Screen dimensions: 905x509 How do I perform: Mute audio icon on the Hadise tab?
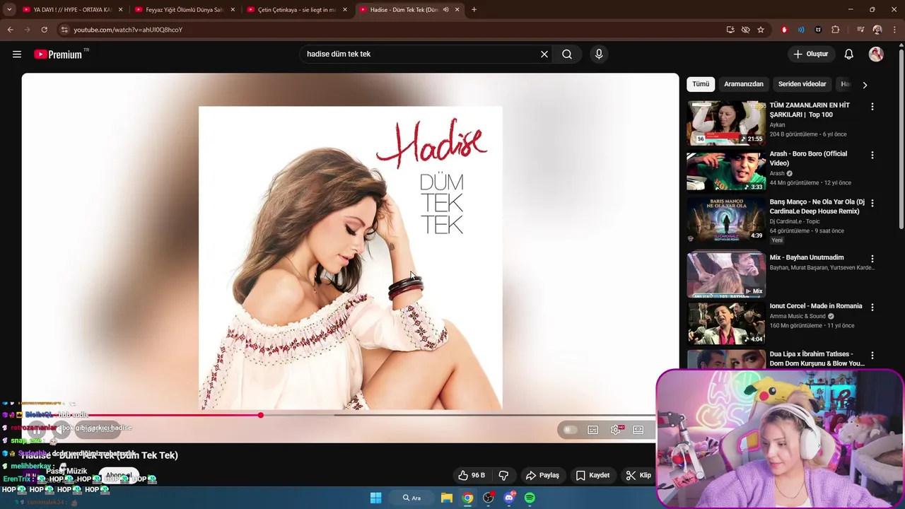point(445,10)
